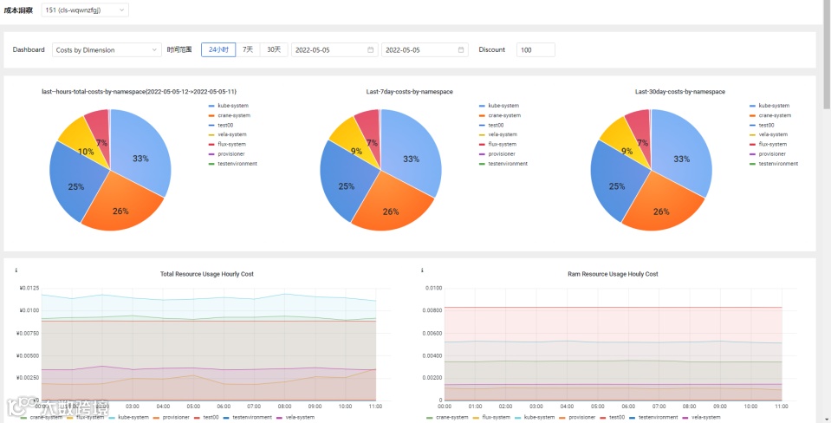Toggle test00 series in Ram chart legend
831x423 pixels.
point(612,417)
